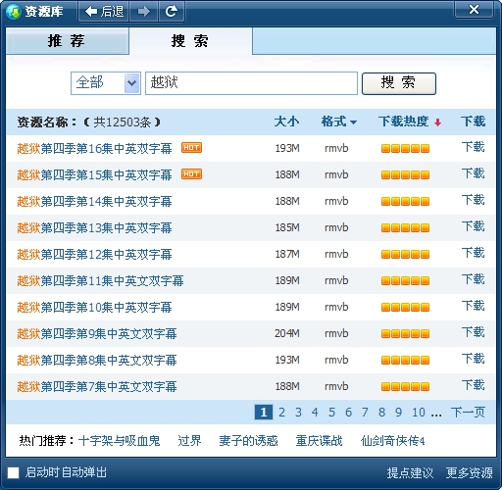Click the 搜索 button
Image resolution: width=502 pixels, height=490 pixels.
(399, 83)
